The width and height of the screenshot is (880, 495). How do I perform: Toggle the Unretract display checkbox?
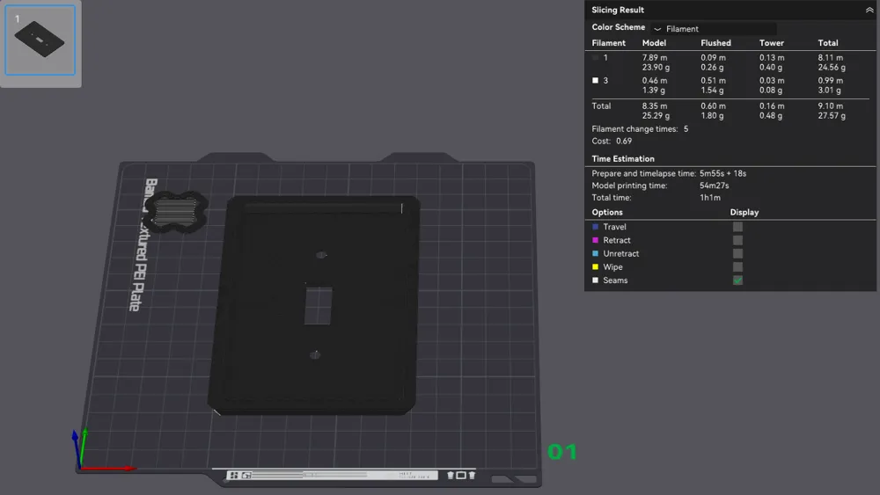[x=737, y=254]
